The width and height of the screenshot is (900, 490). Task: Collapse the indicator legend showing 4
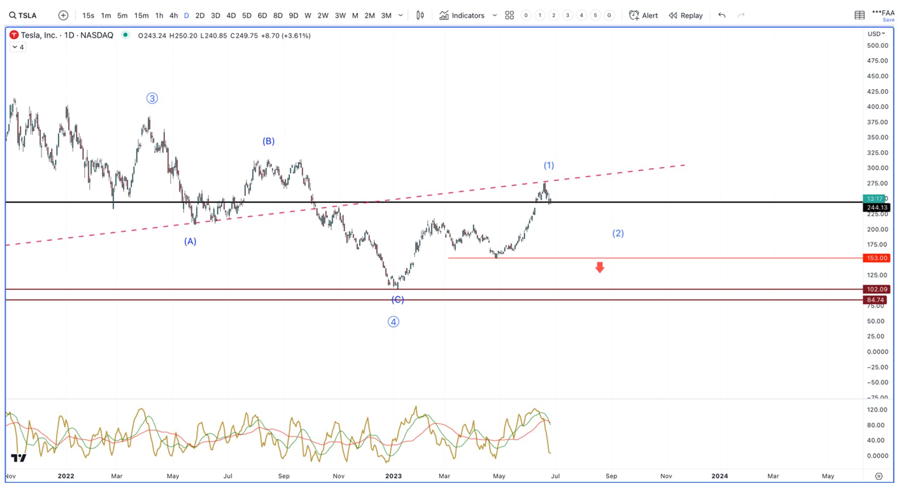(18, 47)
